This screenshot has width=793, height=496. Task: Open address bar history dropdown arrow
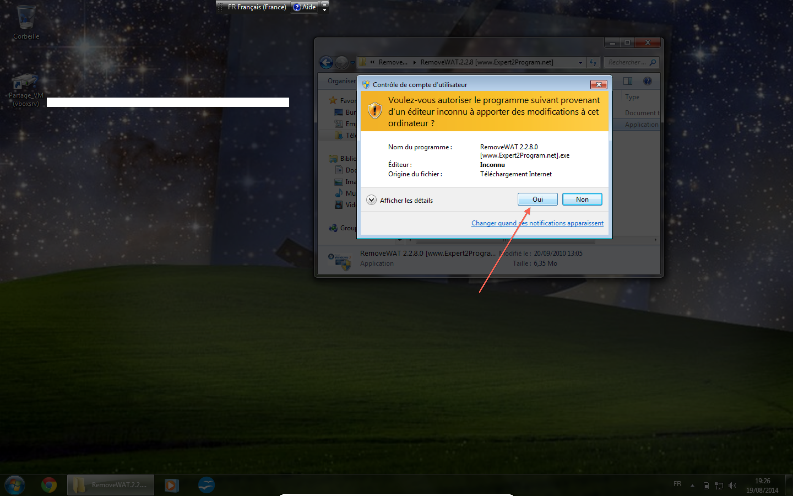580,62
